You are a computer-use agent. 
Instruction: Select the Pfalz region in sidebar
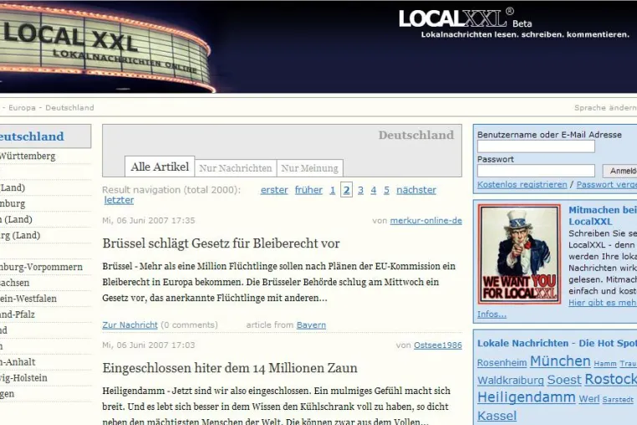(17, 315)
